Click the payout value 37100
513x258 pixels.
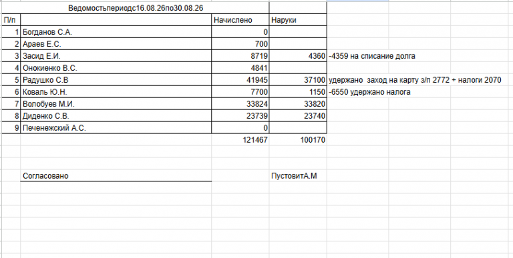click(298, 80)
